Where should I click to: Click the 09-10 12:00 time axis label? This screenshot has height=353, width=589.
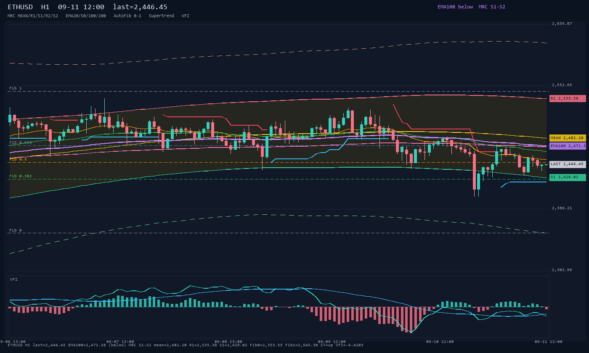coord(440,342)
